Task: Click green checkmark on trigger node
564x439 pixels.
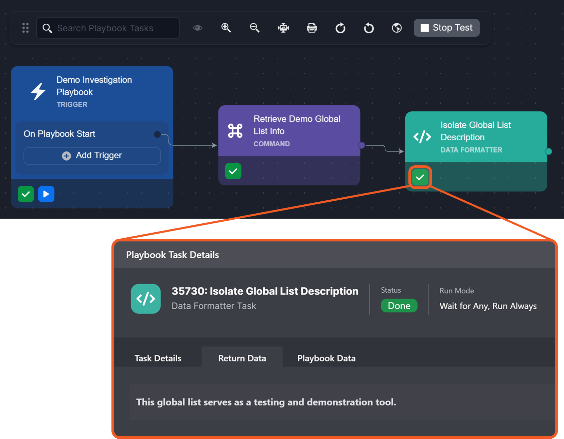Action: tap(26, 194)
